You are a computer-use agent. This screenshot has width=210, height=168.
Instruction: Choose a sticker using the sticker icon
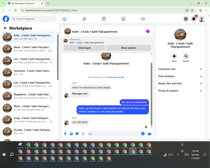[x=77, y=134]
